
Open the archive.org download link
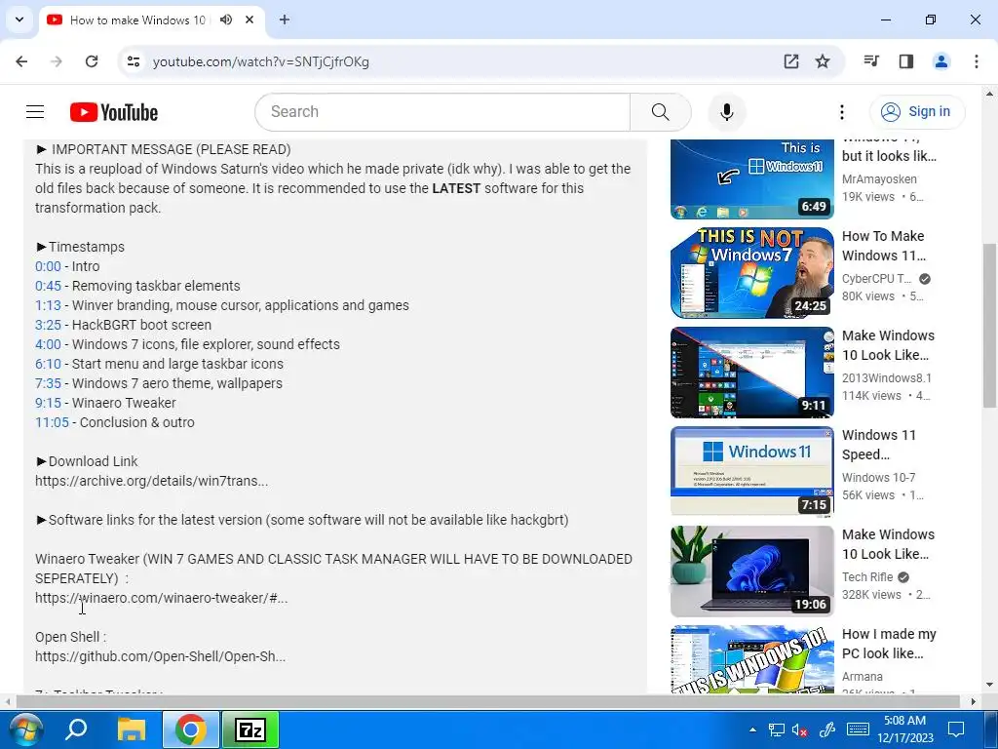[x=151, y=481]
